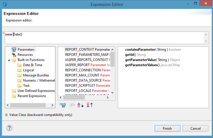
Task: Click the show parameters filter icon
Action: [x=62, y=105]
